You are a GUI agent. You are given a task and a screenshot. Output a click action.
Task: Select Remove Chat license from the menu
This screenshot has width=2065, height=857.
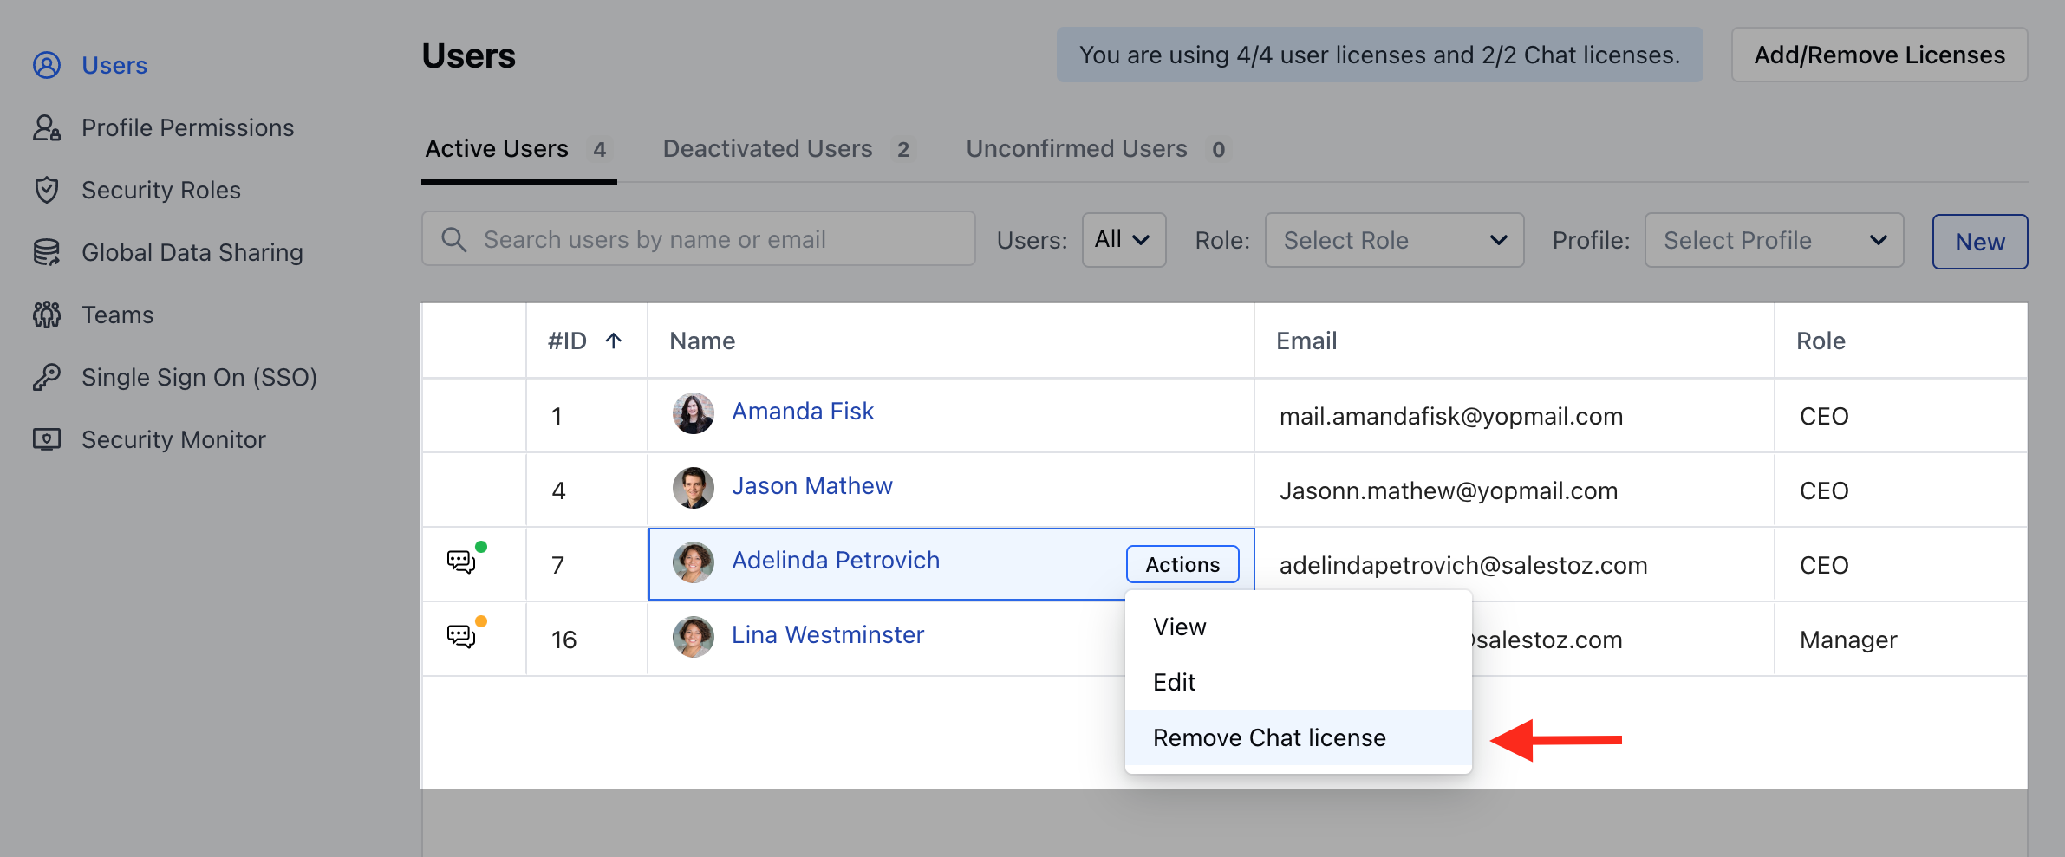(x=1269, y=737)
